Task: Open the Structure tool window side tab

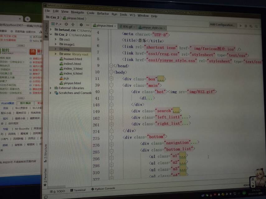Action: pos(45,153)
